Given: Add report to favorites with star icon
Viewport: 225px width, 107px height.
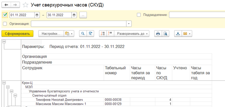Looking at the screenshot, I should click(x=26, y=5).
